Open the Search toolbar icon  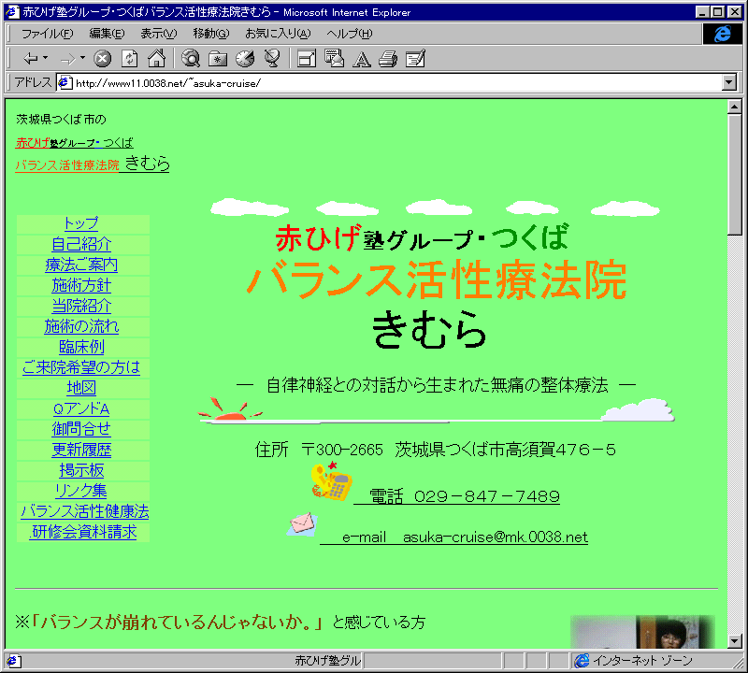click(x=191, y=59)
